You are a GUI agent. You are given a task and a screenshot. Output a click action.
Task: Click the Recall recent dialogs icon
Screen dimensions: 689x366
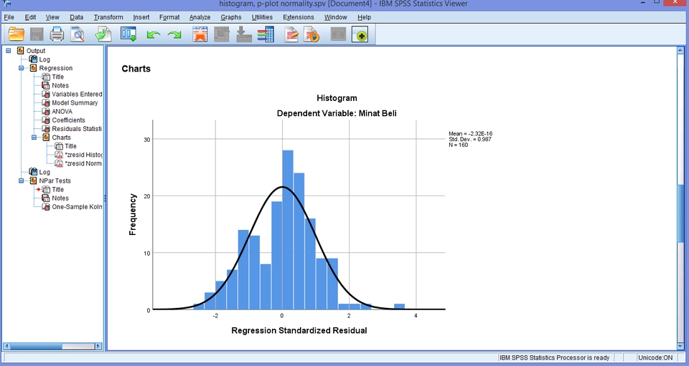[x=128, y=34]
